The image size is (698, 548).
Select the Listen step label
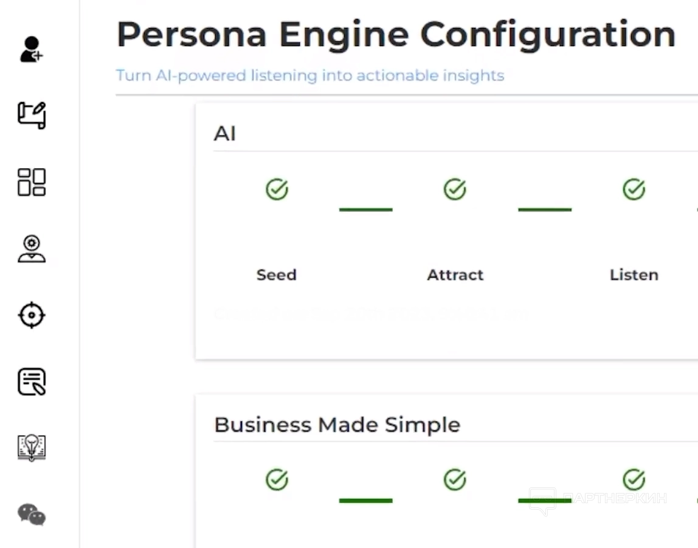click(x=634, y=275)
